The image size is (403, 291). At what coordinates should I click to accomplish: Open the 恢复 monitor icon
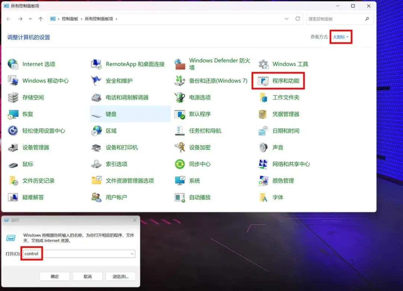point(13,114)
